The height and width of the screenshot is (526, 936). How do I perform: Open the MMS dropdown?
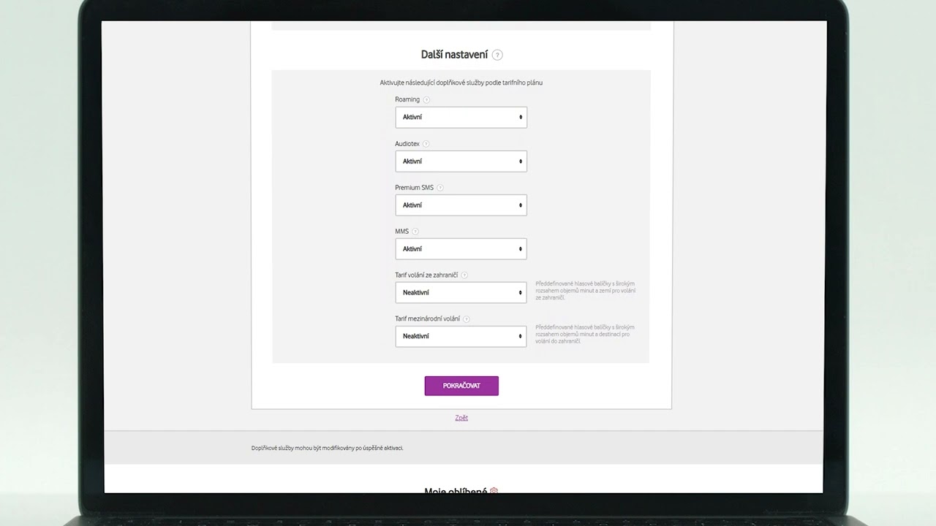pos(461,248)
